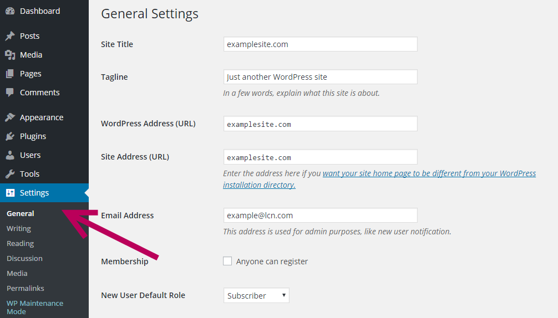
Task: Select the Media library icon
Action: point(10,55)
